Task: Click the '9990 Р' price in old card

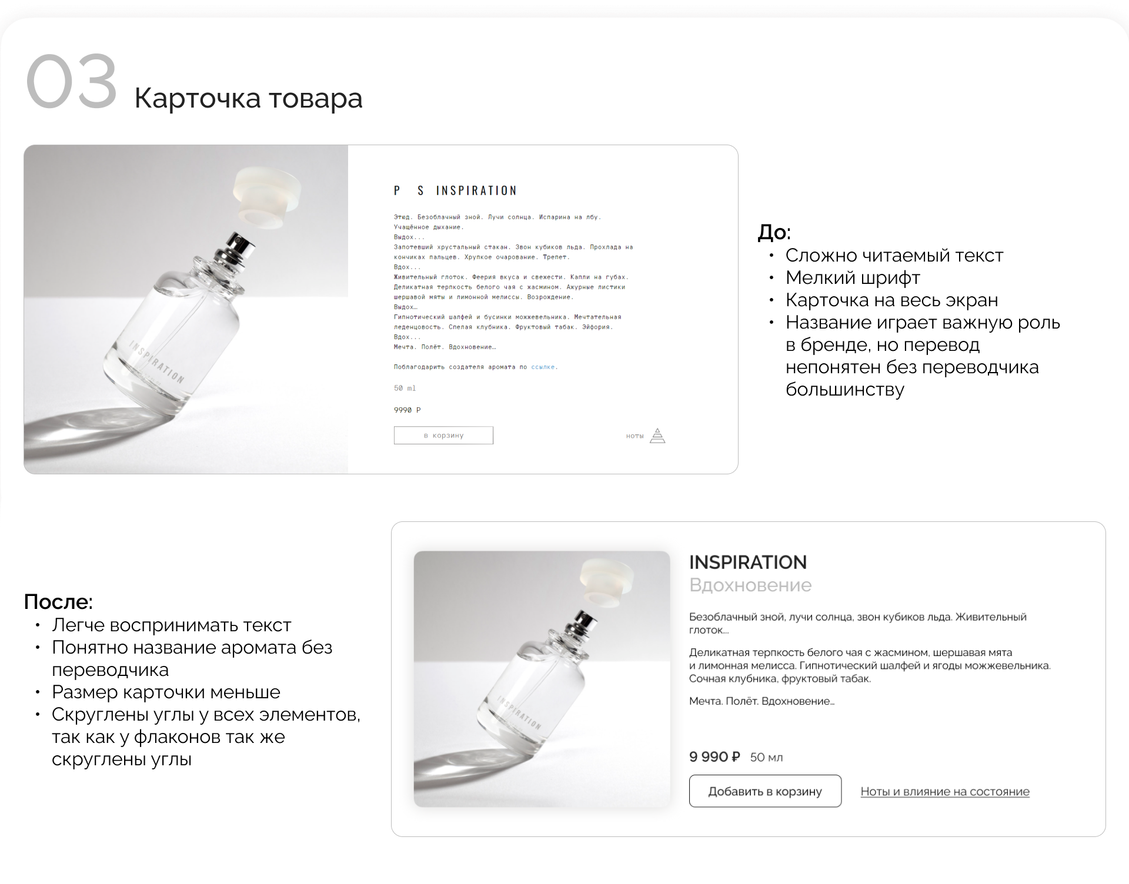Action: (407, 410)
